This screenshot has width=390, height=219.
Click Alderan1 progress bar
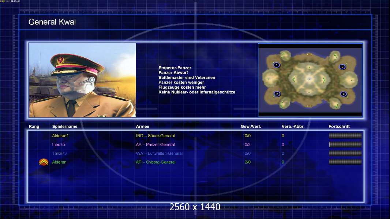pos(345,135)
